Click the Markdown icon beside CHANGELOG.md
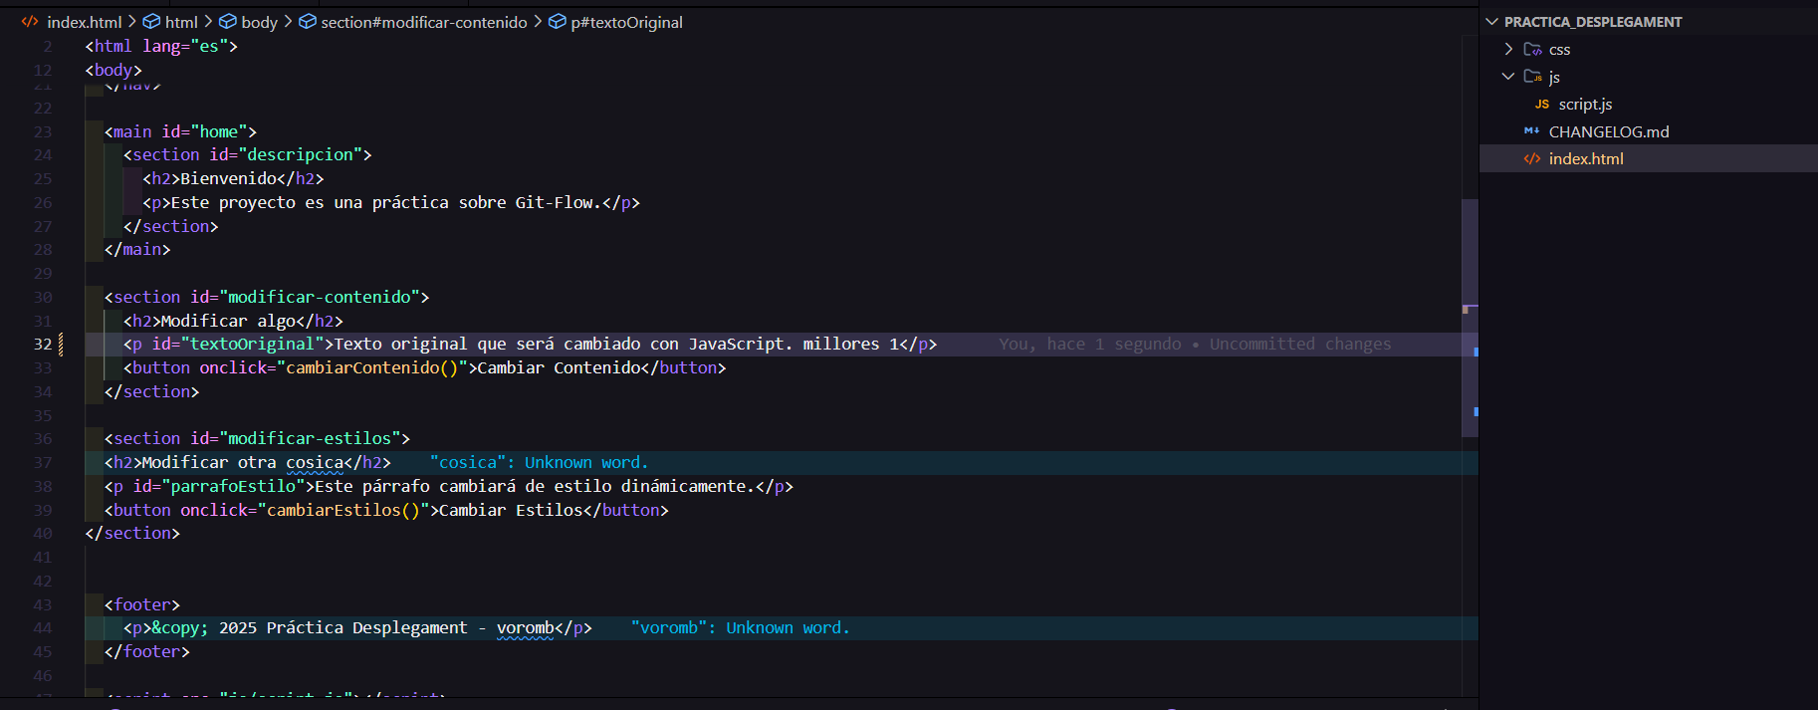1818x710 pixels. 1532,131
